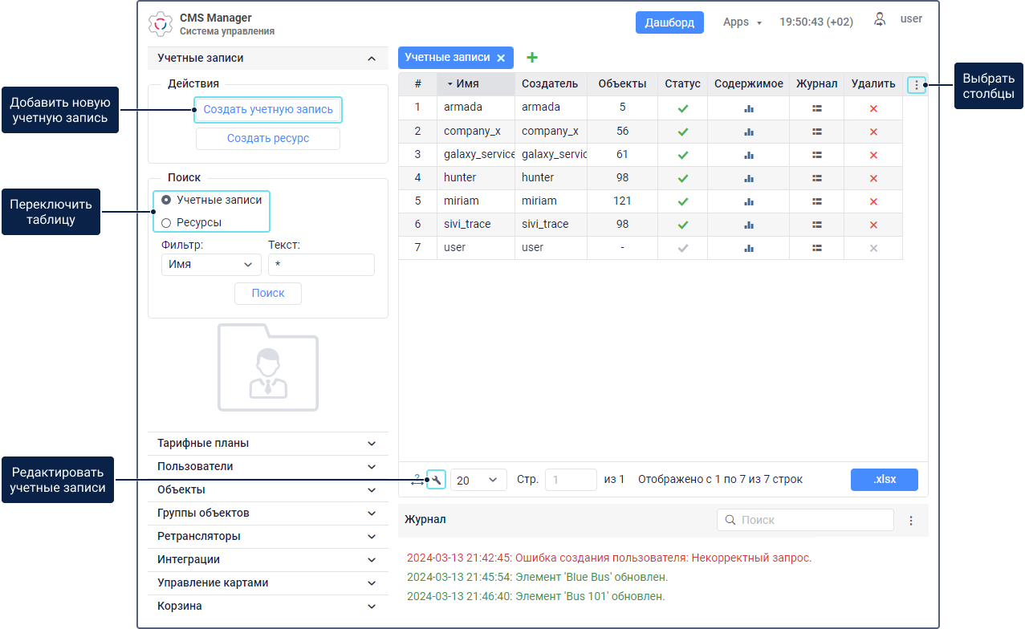Open the Apps menu
Image resolution: width=1025 pixels, height=629 pixels.
pyautogui.click(x=742, y=22)
